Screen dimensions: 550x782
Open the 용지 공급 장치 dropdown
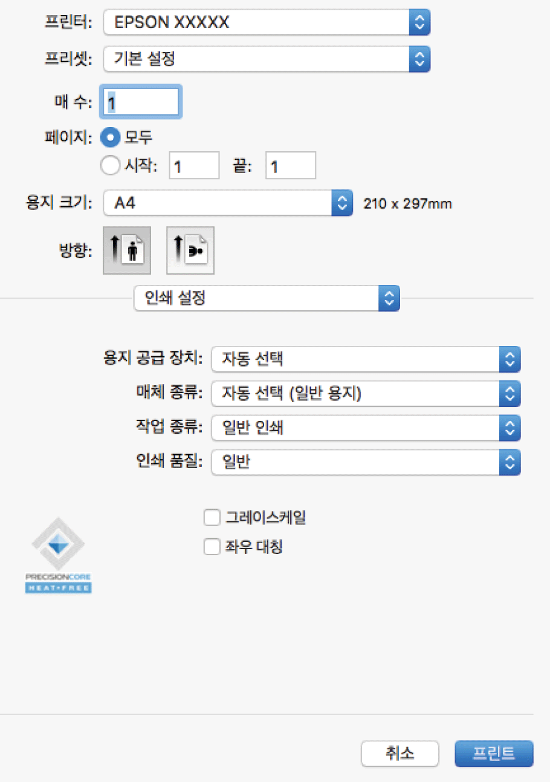point(366,360)
